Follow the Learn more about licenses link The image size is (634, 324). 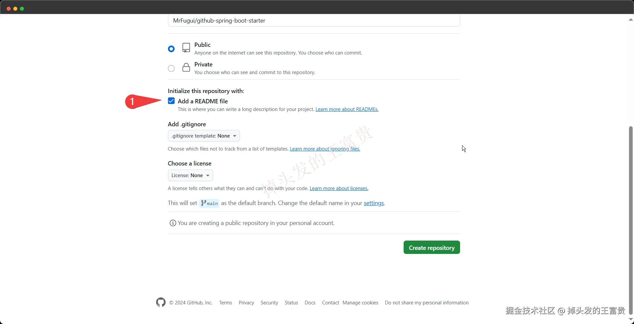pos(339,188)
